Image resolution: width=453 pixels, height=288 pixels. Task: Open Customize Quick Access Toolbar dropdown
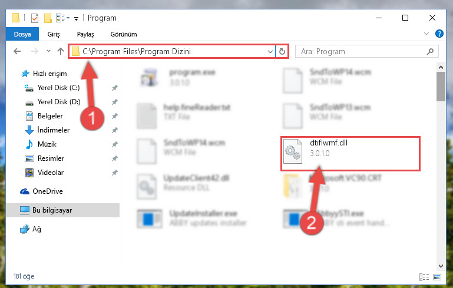pos(76,19)
